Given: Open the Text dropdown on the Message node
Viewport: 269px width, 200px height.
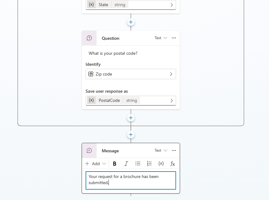Looking at the screenshot, I should tap(160, 150).
